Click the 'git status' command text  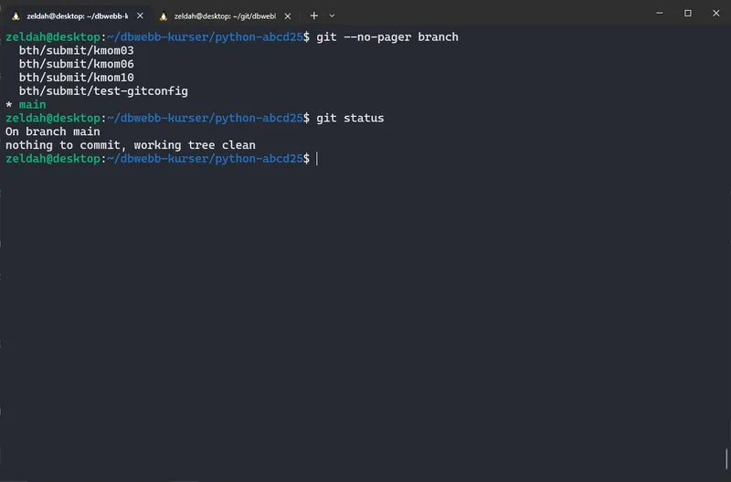point(350,119)
